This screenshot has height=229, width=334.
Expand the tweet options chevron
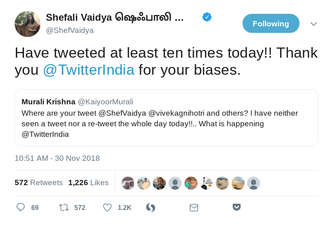(313, 24)
